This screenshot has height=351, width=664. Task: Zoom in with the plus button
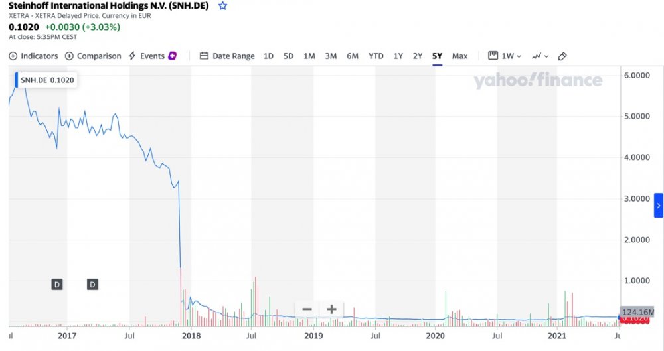331,309
